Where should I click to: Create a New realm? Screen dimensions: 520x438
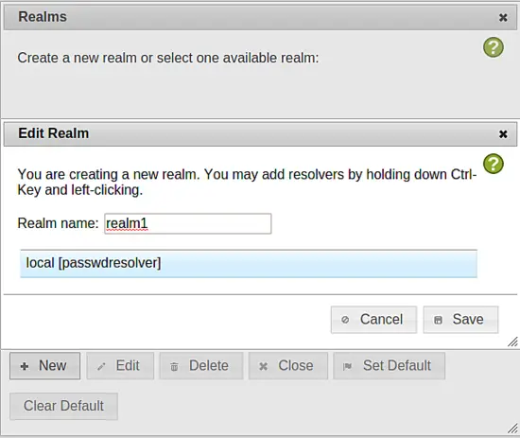click(44, 366)
